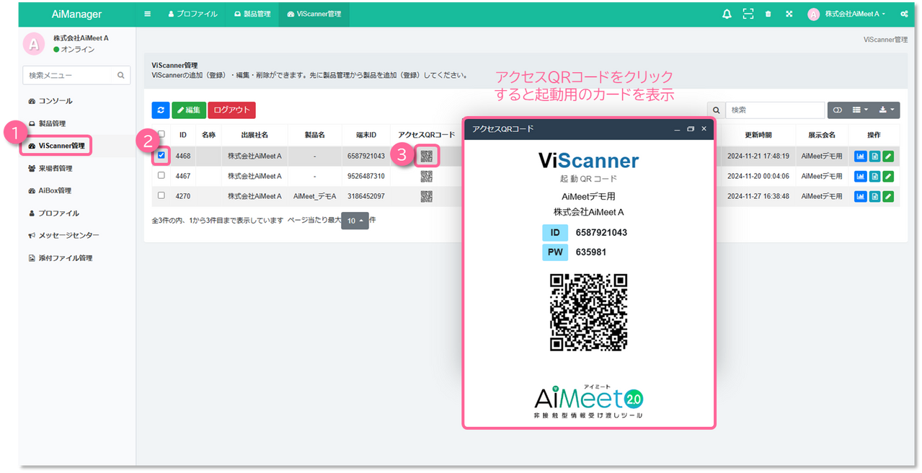The image size is (922, 473).
Task: Click the 展示会名 column header
Action: click(x=822, y=135)
